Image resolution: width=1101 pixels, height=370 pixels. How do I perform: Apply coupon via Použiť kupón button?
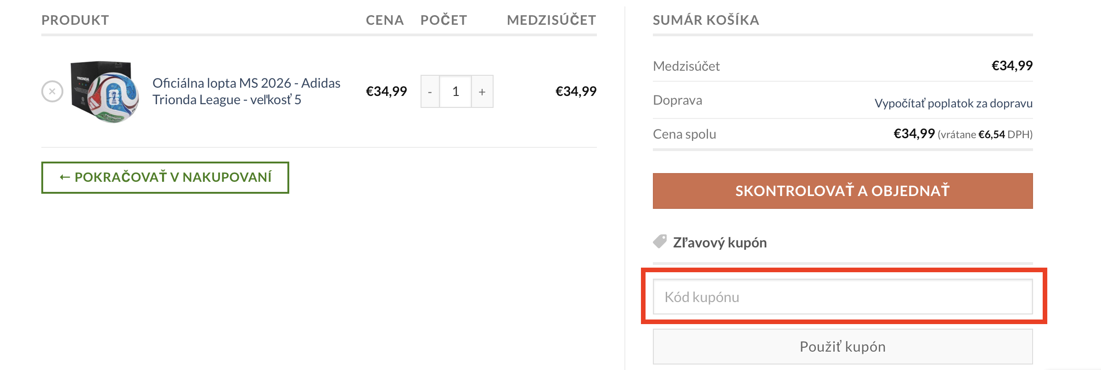coord(843,347)
